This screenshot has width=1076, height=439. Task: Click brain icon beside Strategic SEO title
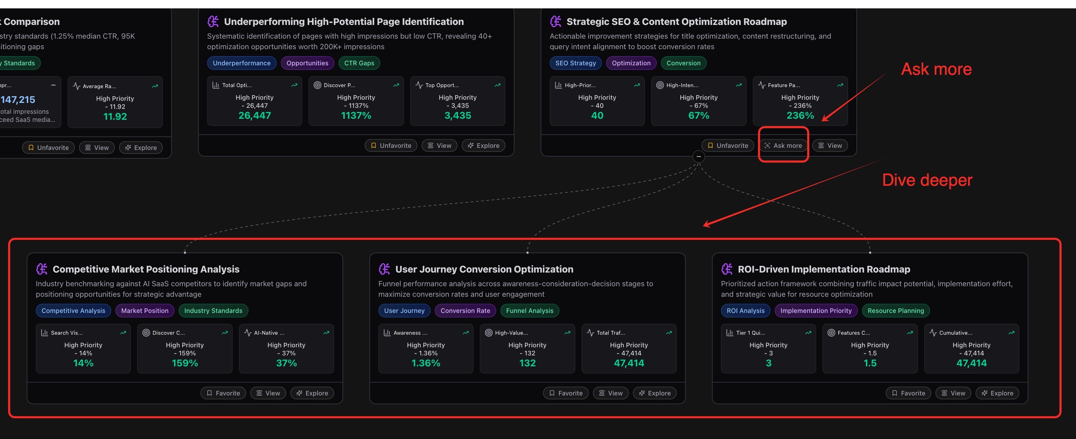556,21
